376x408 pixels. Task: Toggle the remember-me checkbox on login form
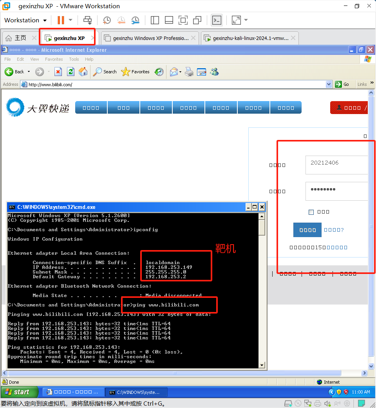coord(311,212)
